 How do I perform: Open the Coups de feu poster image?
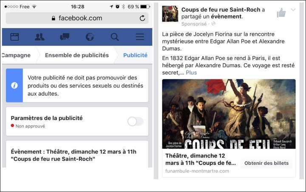(229, 114)
